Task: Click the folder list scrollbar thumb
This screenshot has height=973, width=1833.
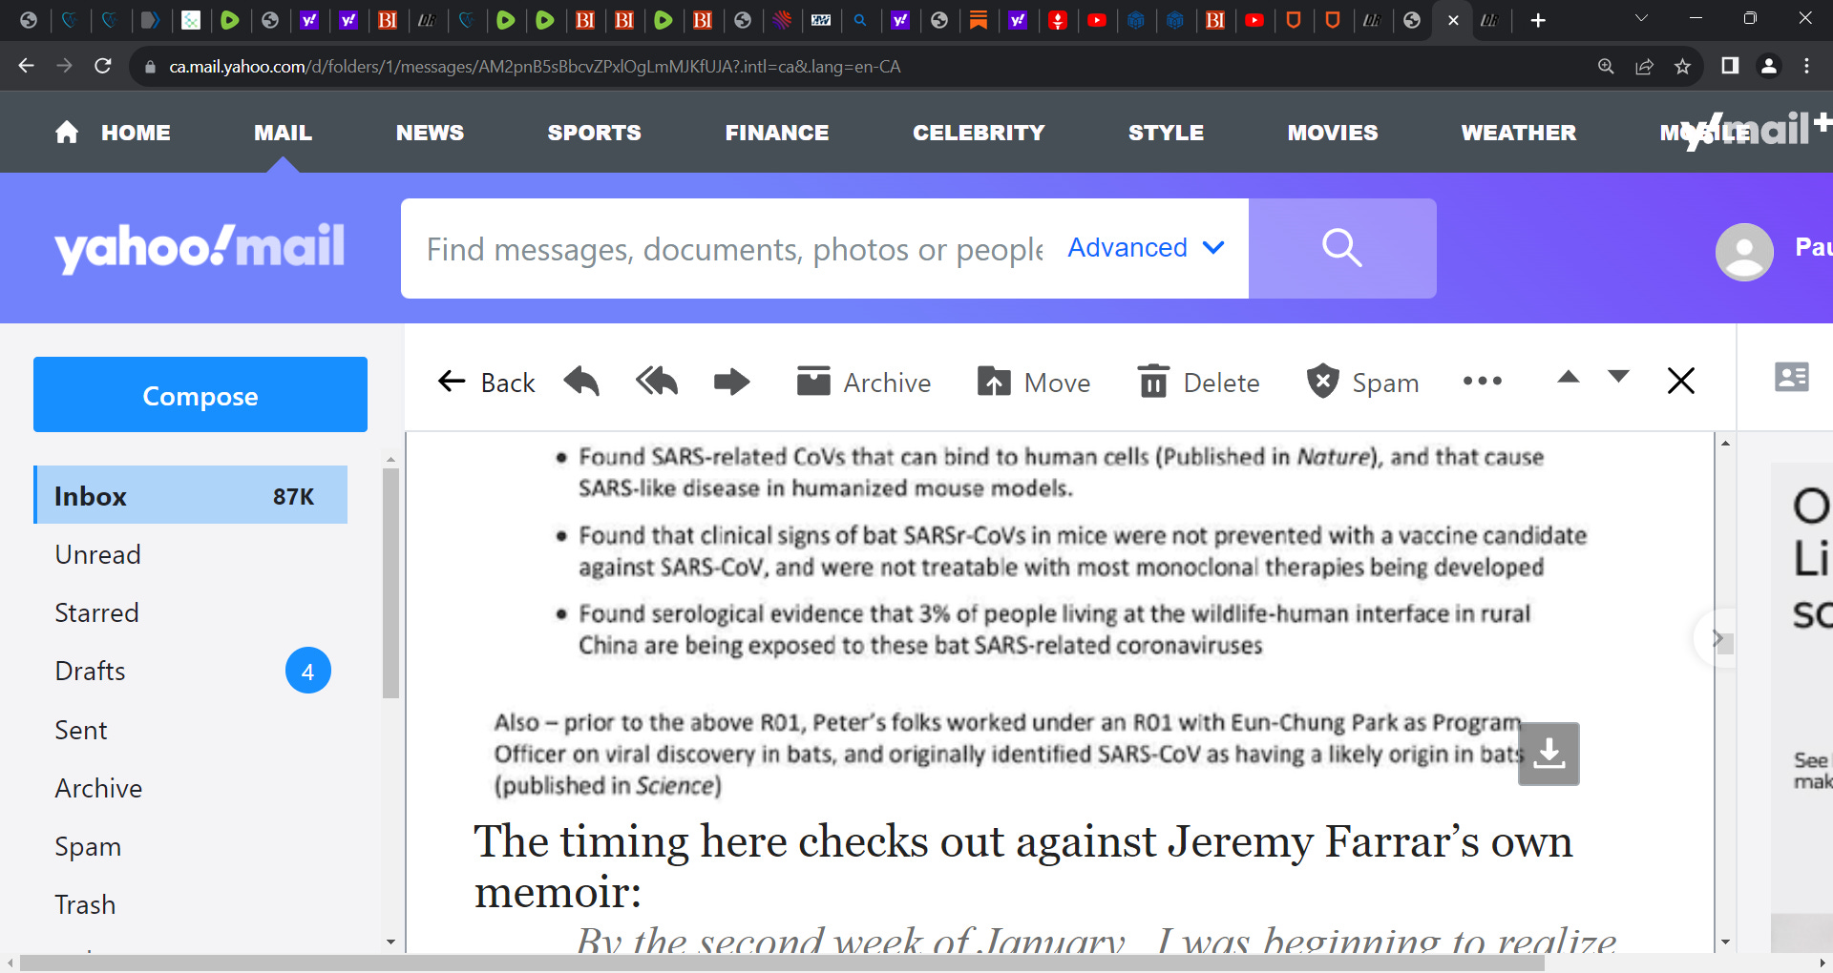Action: point(390,582)
